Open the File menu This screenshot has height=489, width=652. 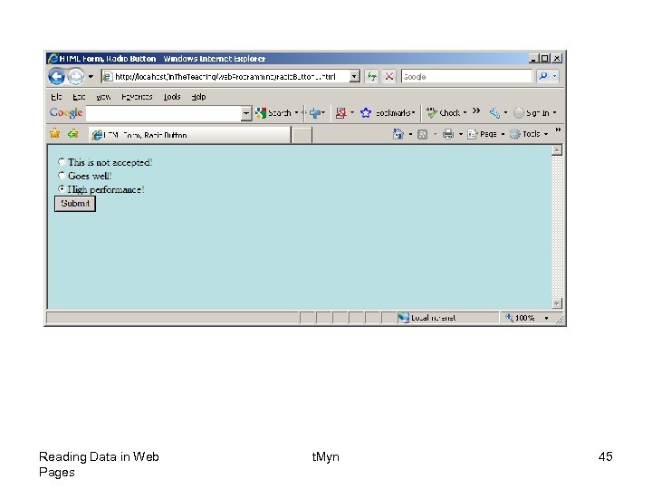[x=56, y=97]
